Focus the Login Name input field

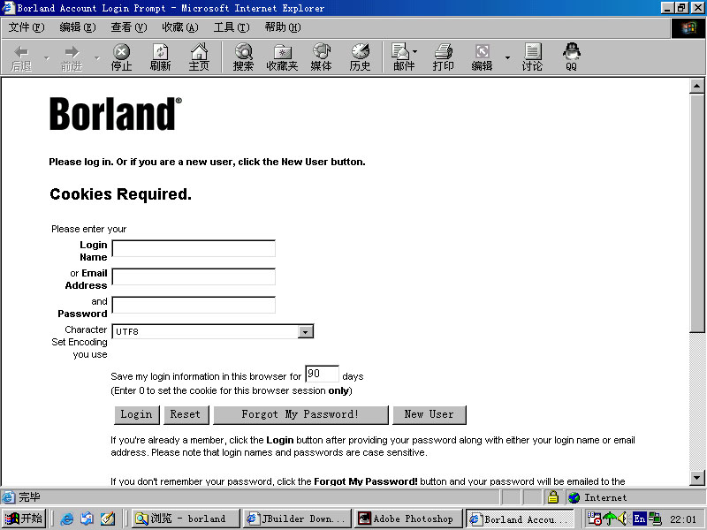pyautogui.click(x=194, y=248)
